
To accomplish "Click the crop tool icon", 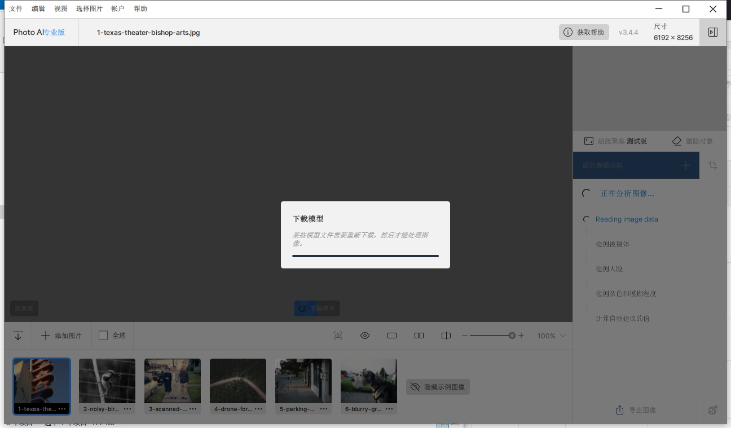I will click(x=713, y=165).
